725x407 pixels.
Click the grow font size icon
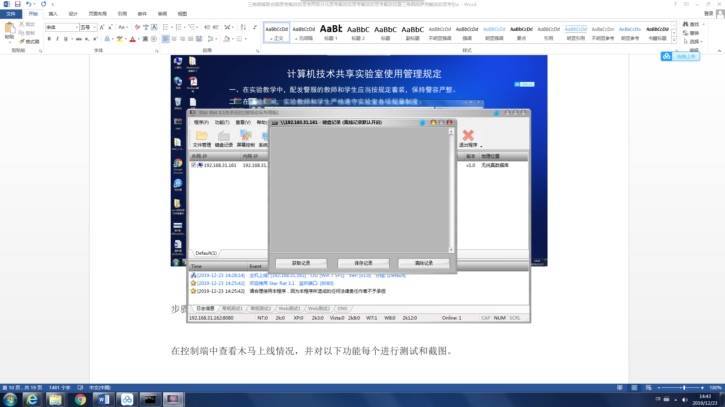[x=102, y=27]
